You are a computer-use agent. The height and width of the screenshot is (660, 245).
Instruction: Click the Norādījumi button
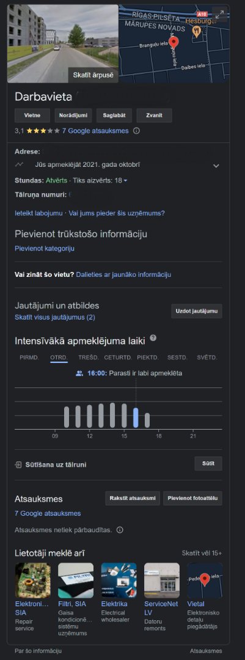[73, 116]
